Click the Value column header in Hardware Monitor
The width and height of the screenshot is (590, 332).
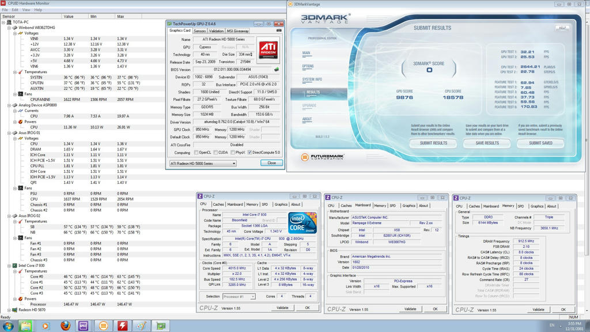pyautogui.click(x=75, y=17)
